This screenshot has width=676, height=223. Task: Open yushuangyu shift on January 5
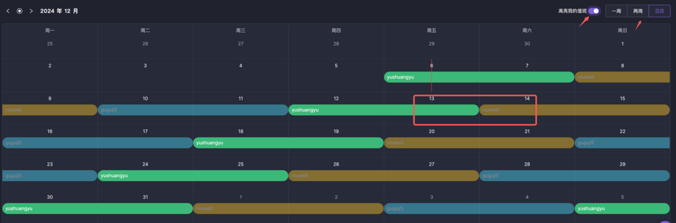622,209
